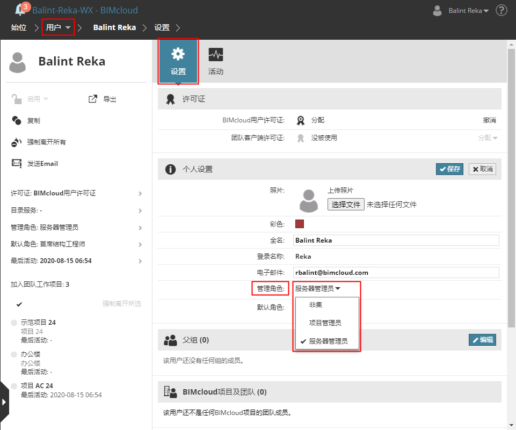Screen dimensions: 516x430
Task: Click the 父组 group people icon
Action: coord(170,340)
